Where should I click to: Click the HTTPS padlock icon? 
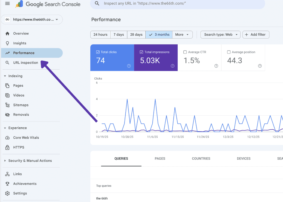8,147
